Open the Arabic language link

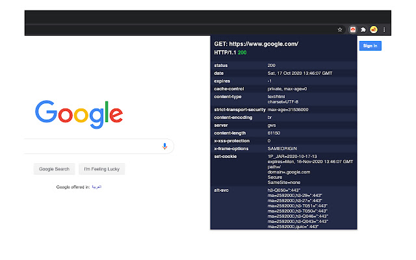(97, 187)
